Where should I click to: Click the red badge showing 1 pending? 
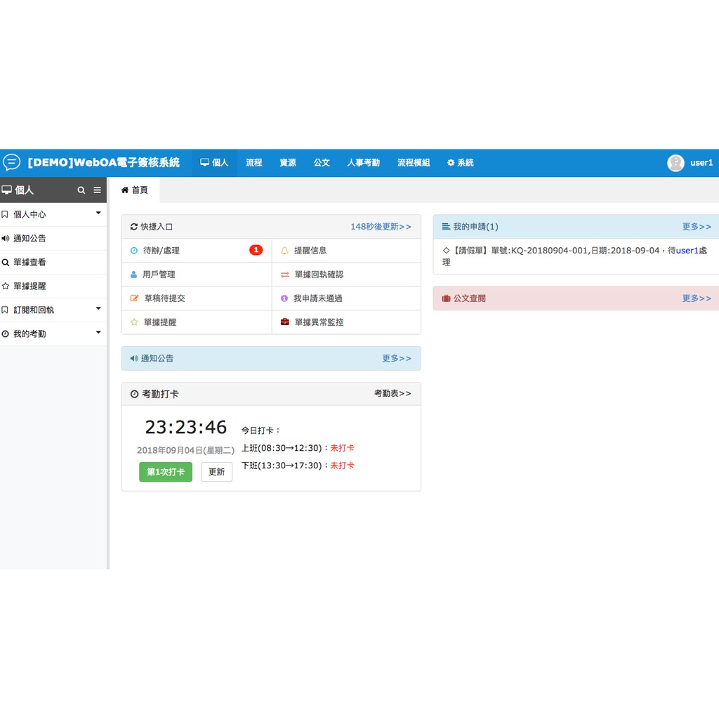256,250
